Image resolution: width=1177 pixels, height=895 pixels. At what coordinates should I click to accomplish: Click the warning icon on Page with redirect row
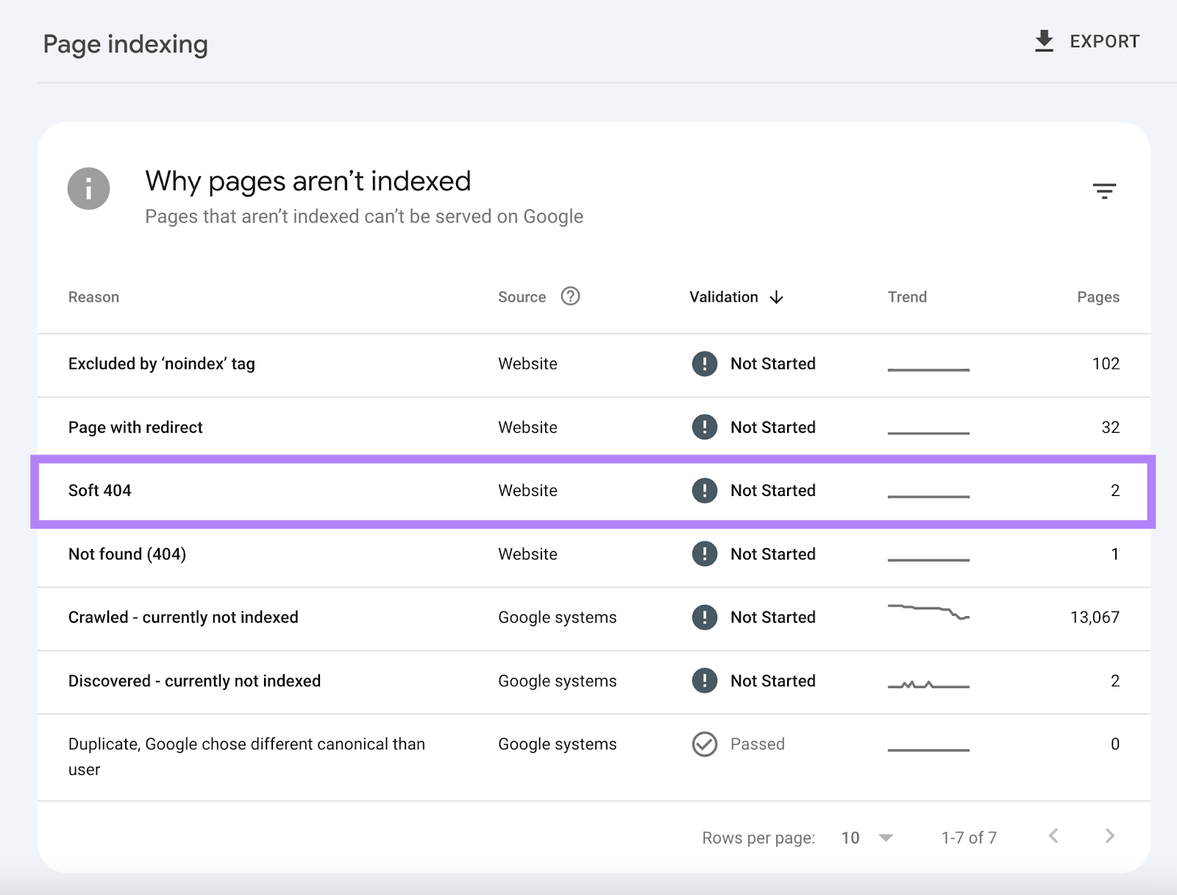pos(704,427)
